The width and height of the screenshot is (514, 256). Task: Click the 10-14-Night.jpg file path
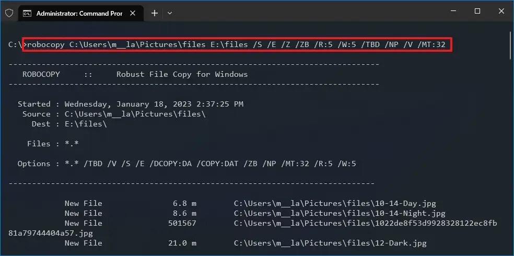click(x=340, y=213)
